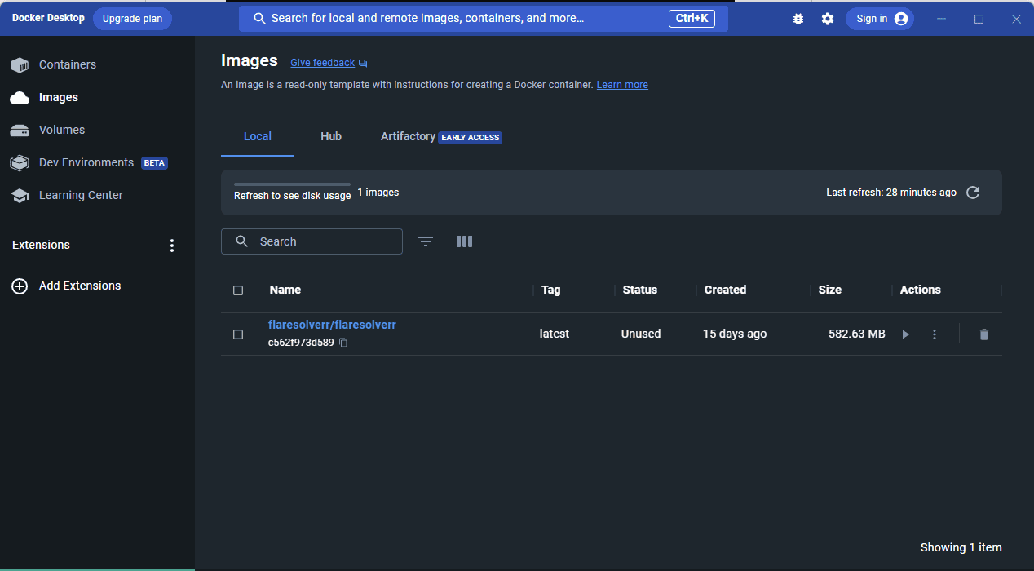Select the Images cloud icon in the sidebar
The height and width of the screenshot is (571, 1034).
click(20, 98)
